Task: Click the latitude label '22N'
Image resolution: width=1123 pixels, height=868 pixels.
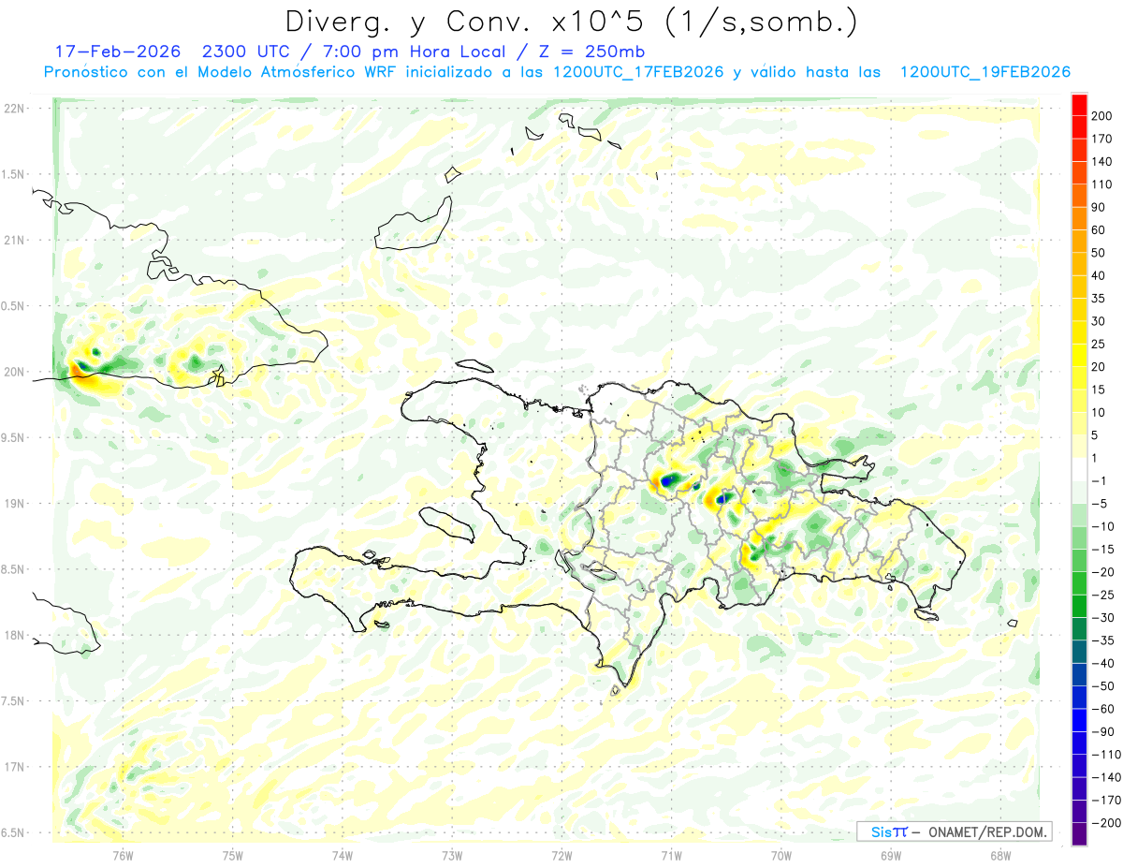Action: pos(13,109)
